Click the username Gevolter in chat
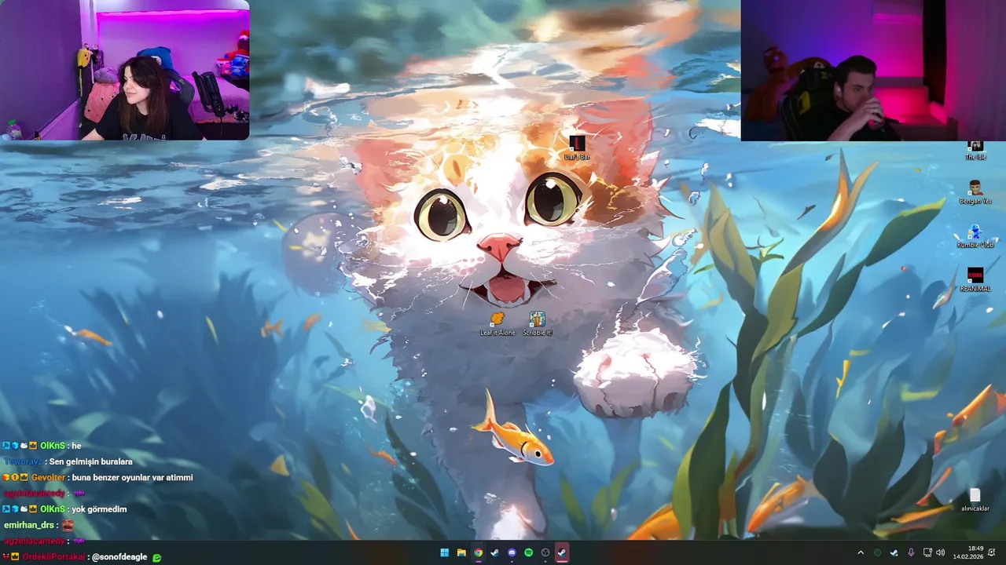The width and height of the screenshot is (1006, 565). (x=48, y=477)
